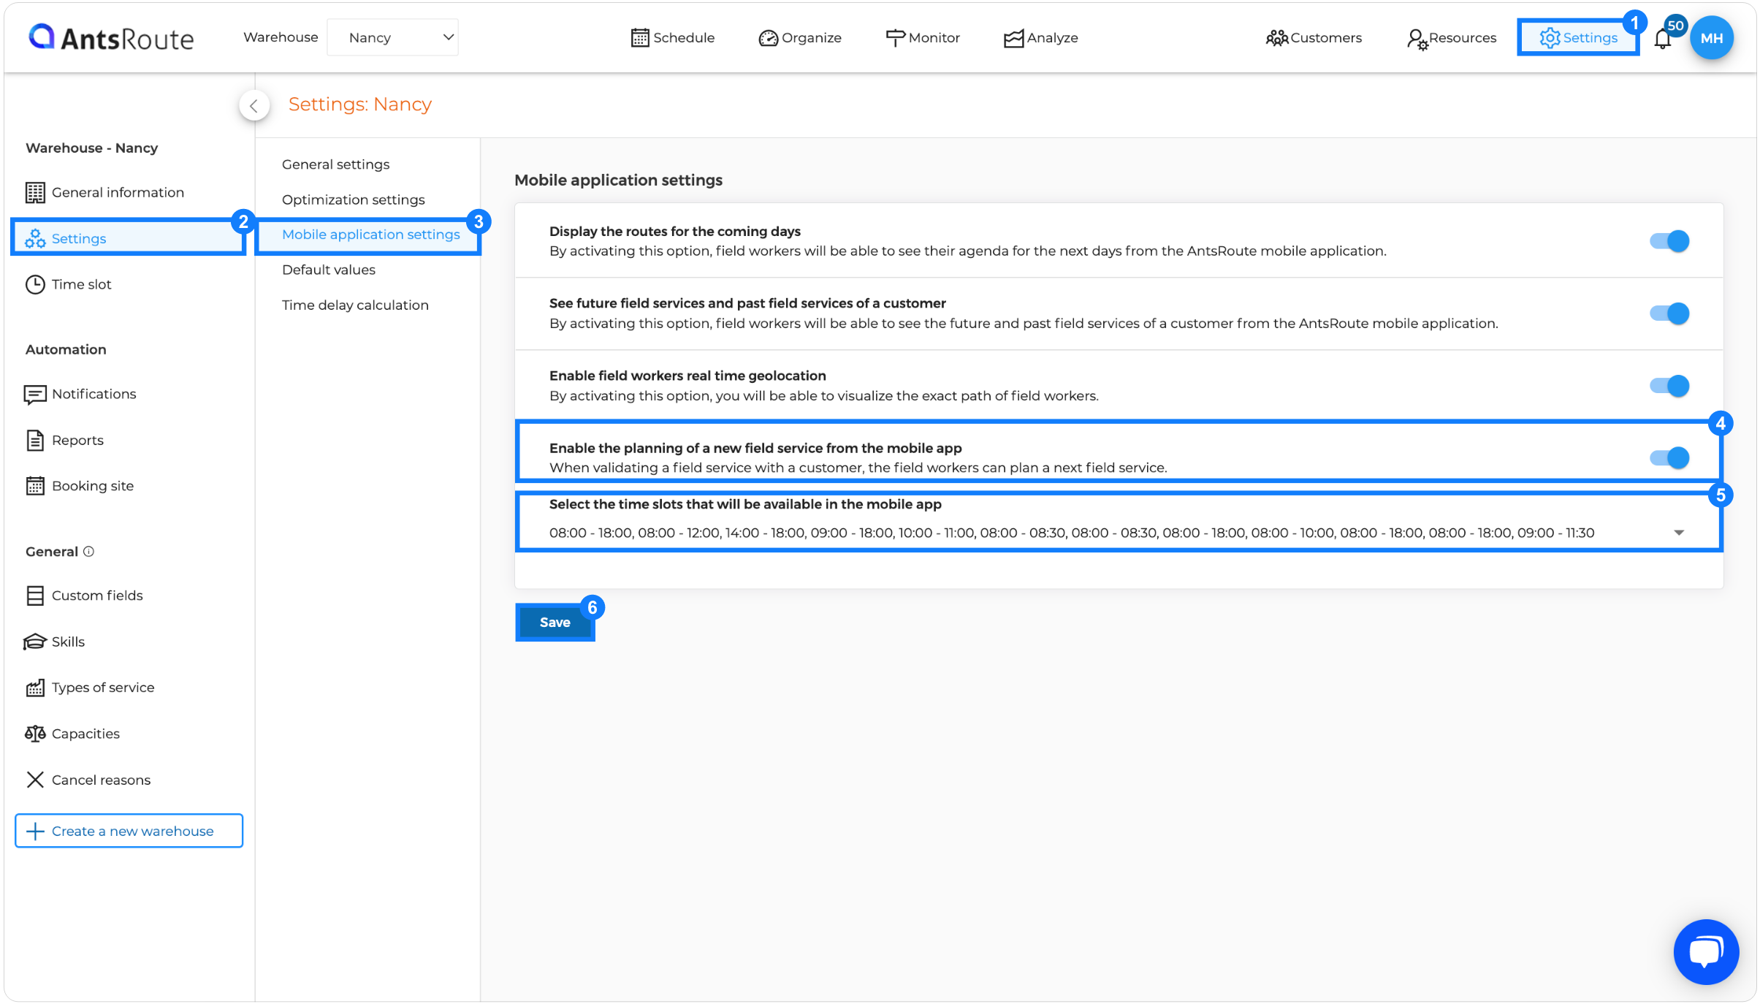
Task: Open the Booking site page
Action: click(93, 486)
